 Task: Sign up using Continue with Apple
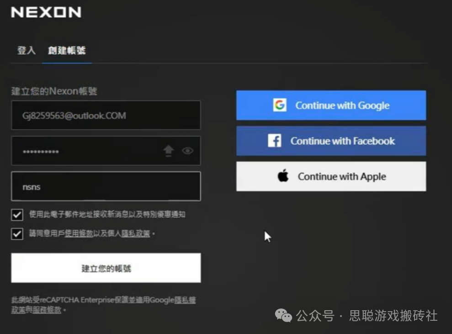[x=331, y=176]
